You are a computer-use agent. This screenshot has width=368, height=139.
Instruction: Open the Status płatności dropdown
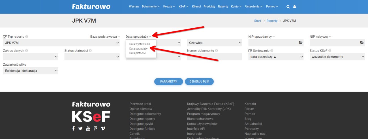[x=92, y=57]
